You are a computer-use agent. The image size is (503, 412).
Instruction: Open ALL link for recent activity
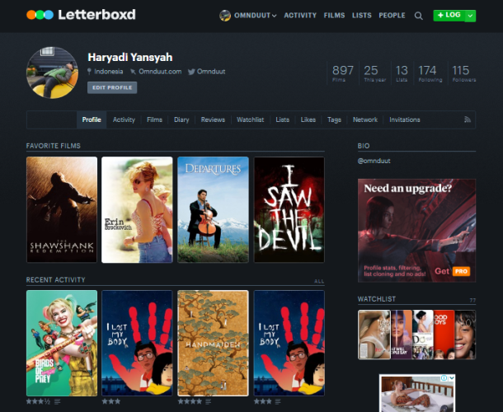pyautogui.click(x=319, y=281)
